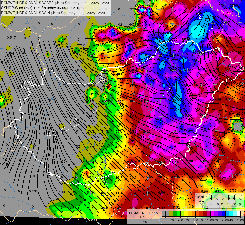Click the 10 m/s wind arrow in legend

click(x=217, y=197)
